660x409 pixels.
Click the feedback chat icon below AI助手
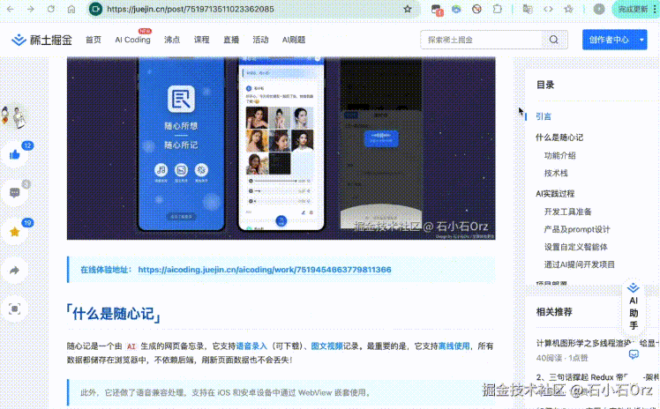click(634, 354)
